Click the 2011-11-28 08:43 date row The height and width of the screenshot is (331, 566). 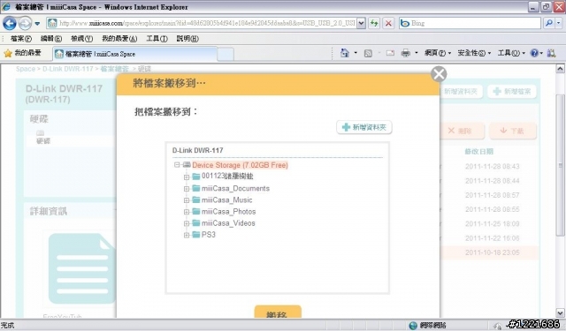[492, 167]
